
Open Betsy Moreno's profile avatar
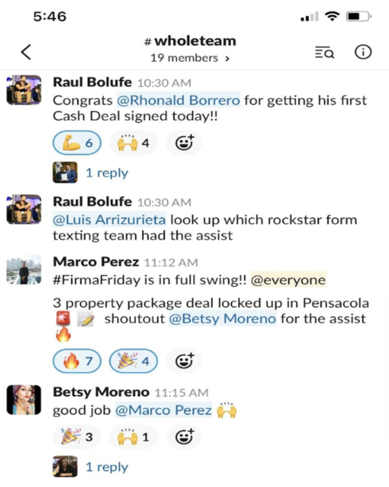click(x=23, y=401)
